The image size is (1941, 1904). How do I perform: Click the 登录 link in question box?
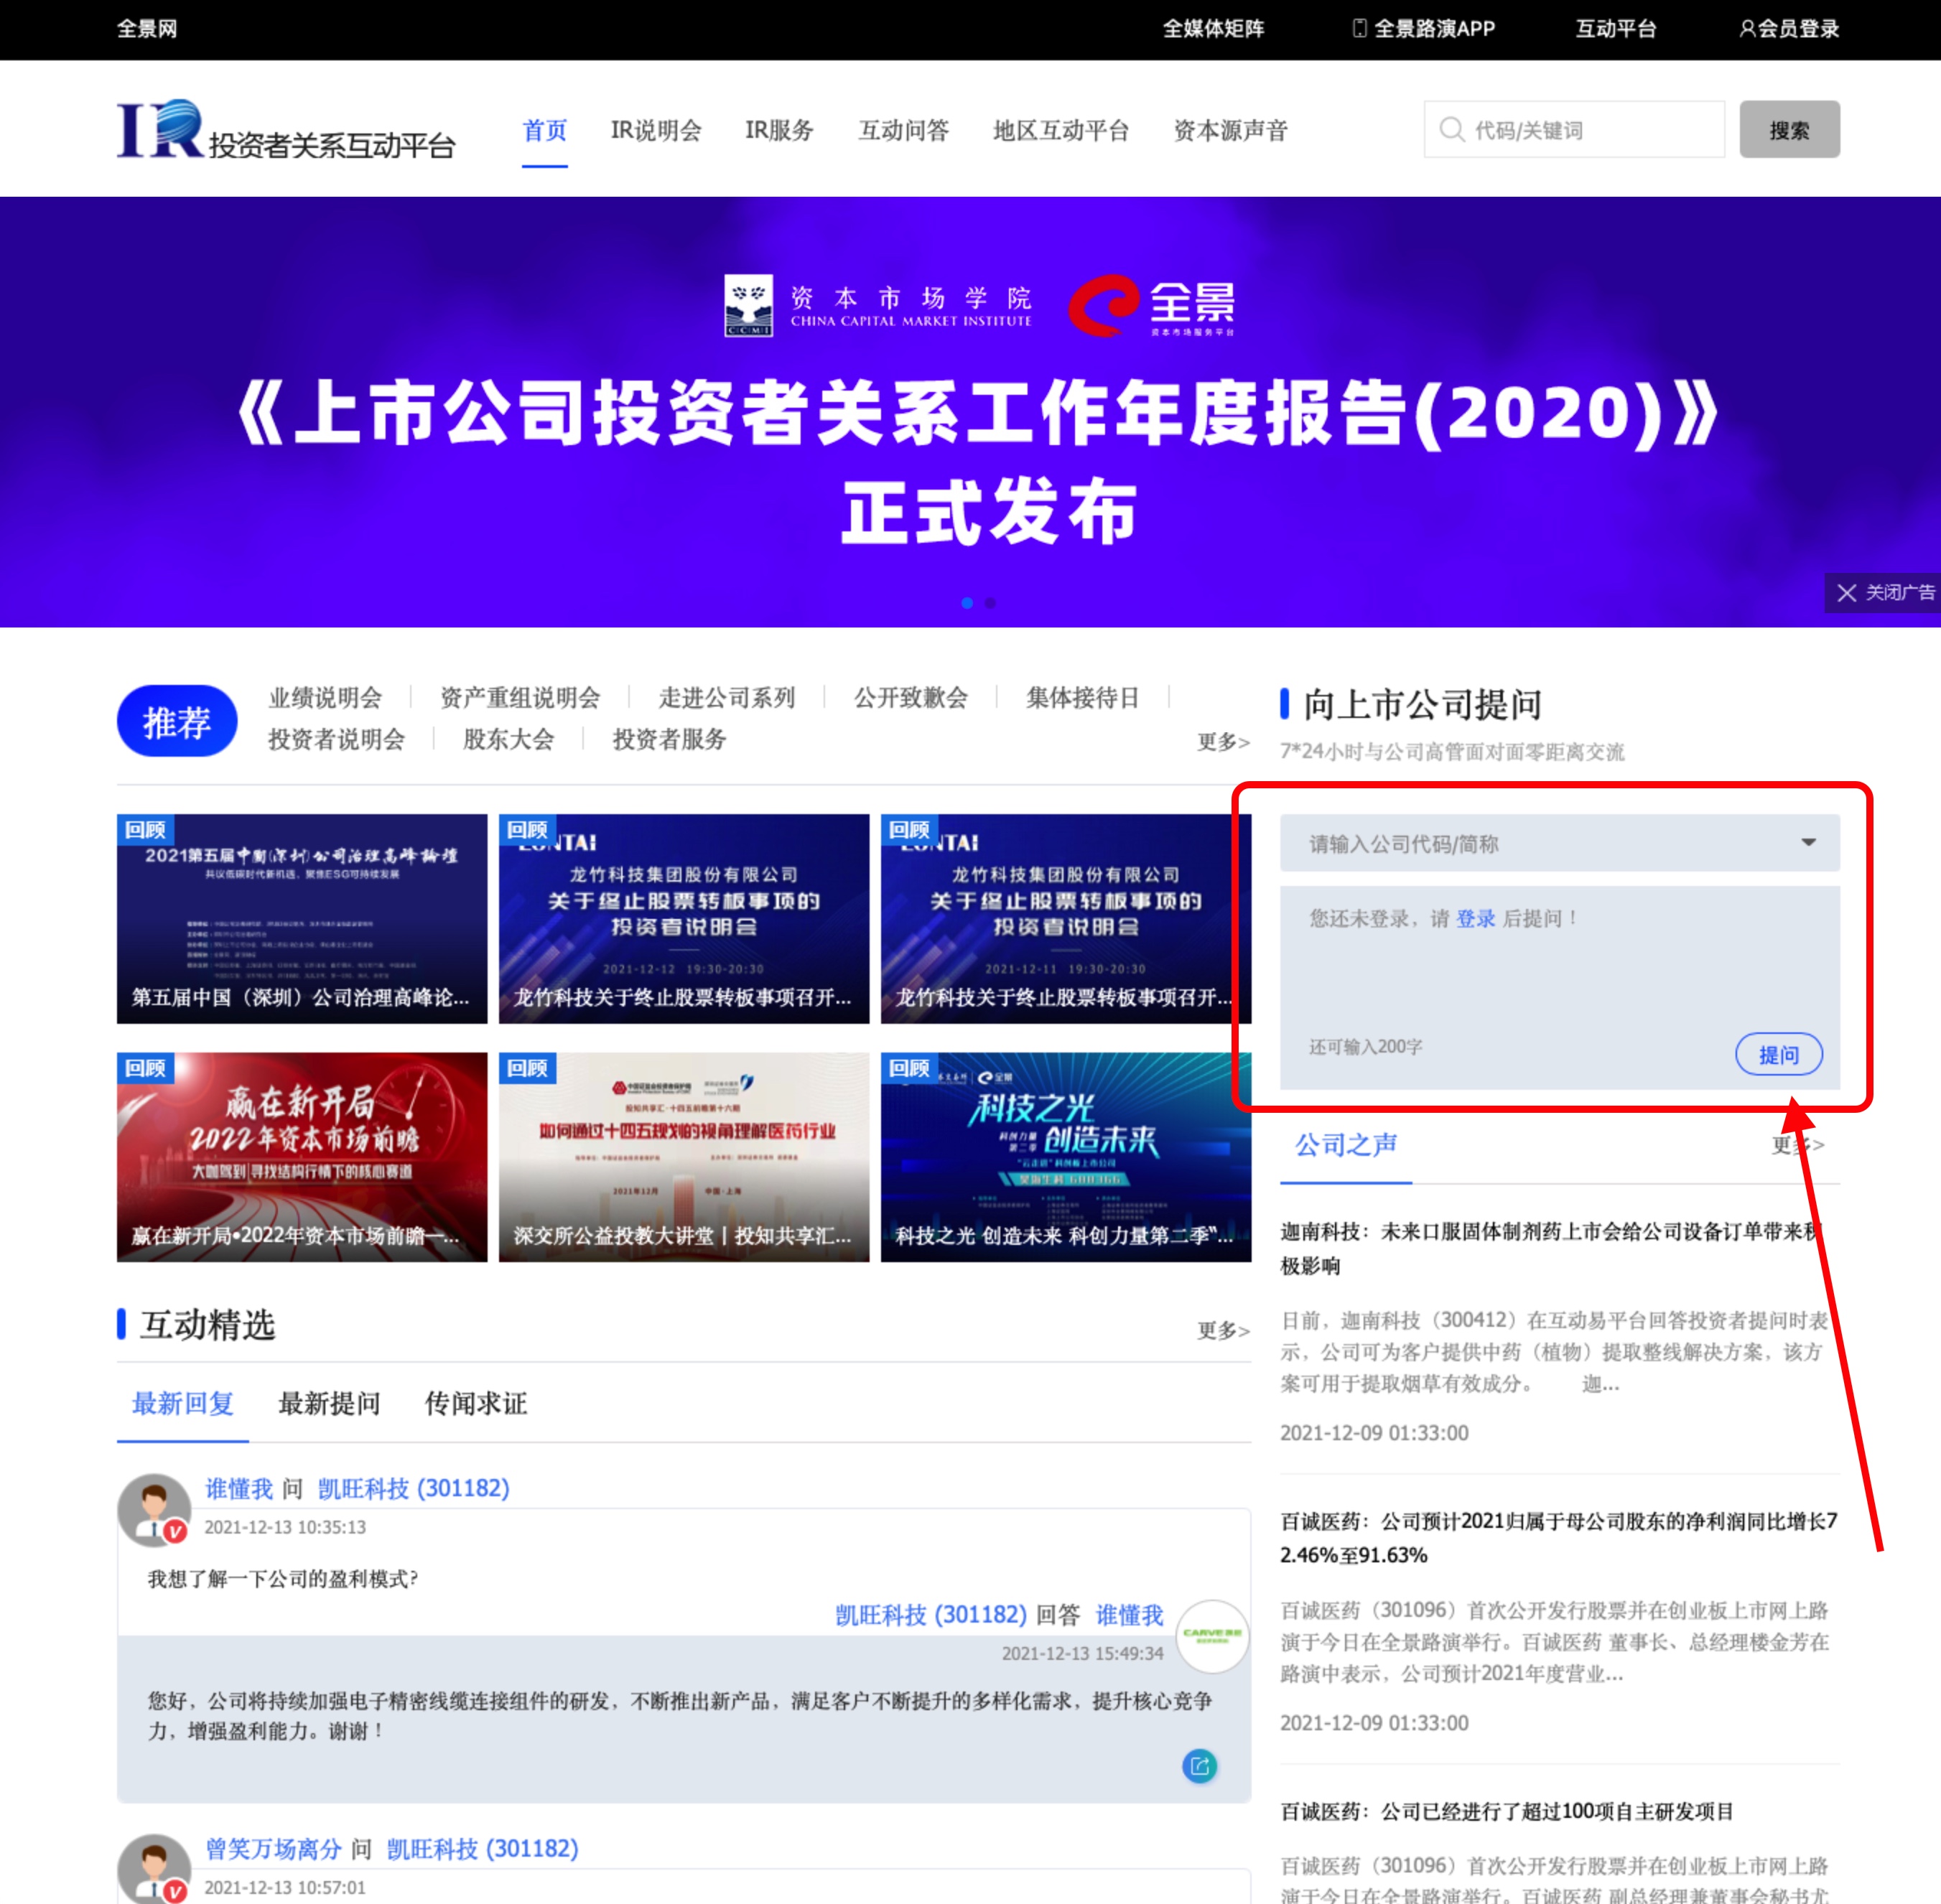1475,918
